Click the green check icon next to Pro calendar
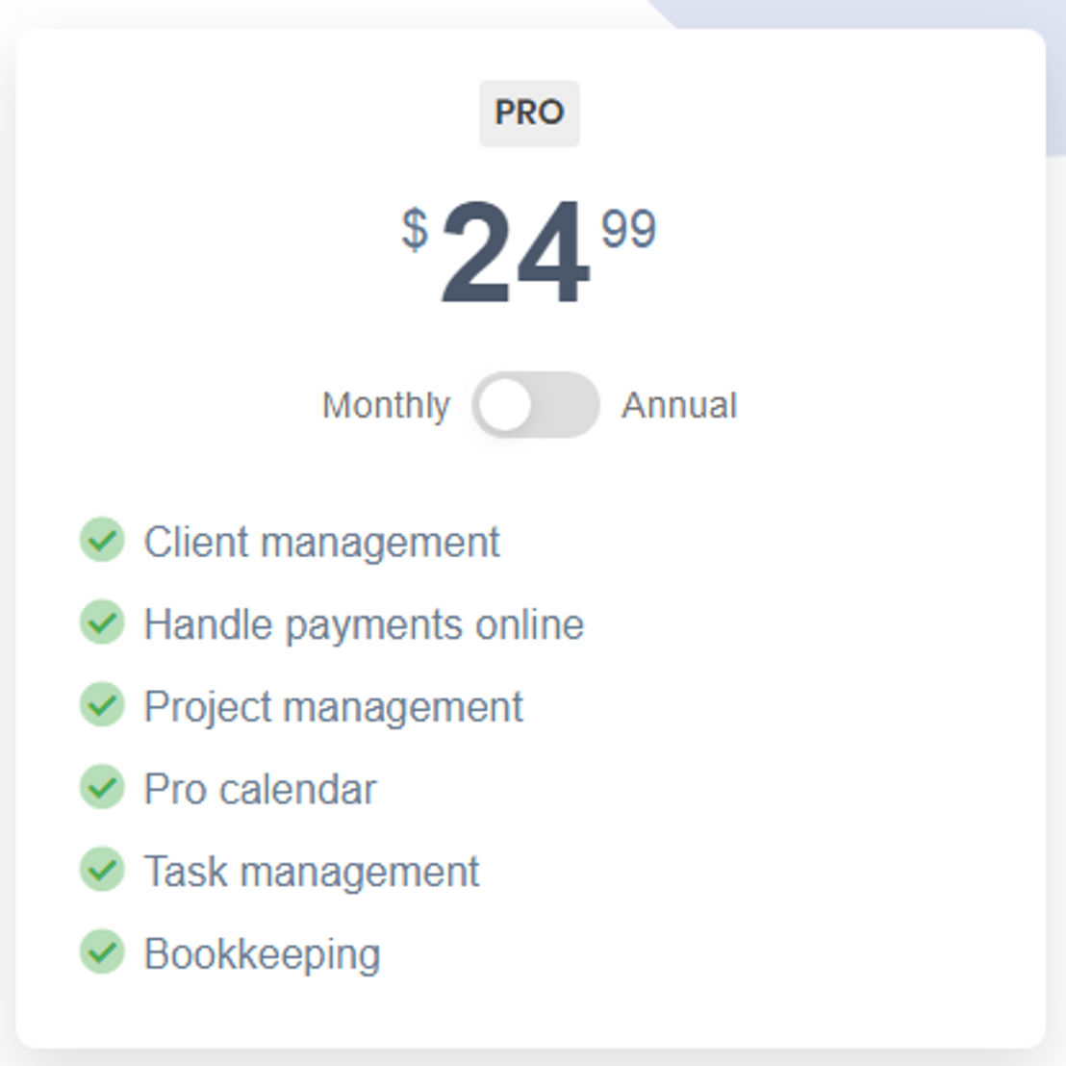Image resolution: width=1066 pixels, height=1066 pixels. coord(102,787)
